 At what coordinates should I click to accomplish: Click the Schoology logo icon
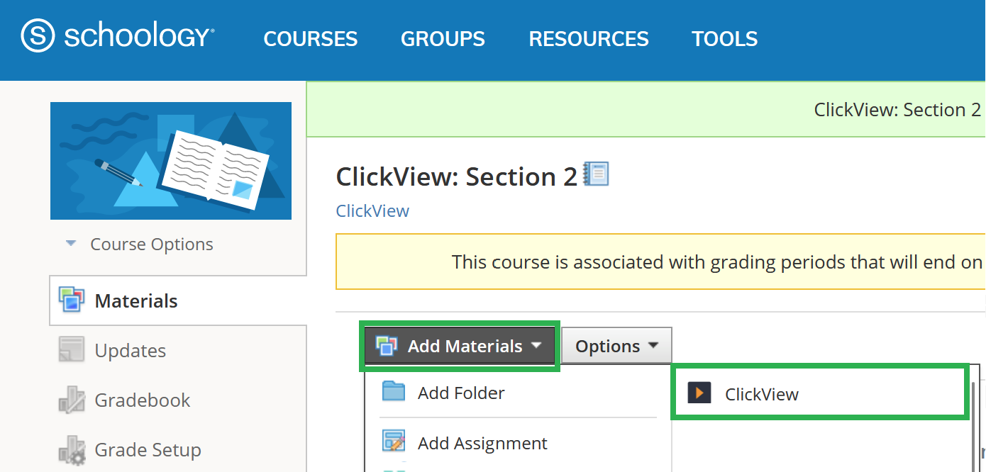[x=38, y=36]
